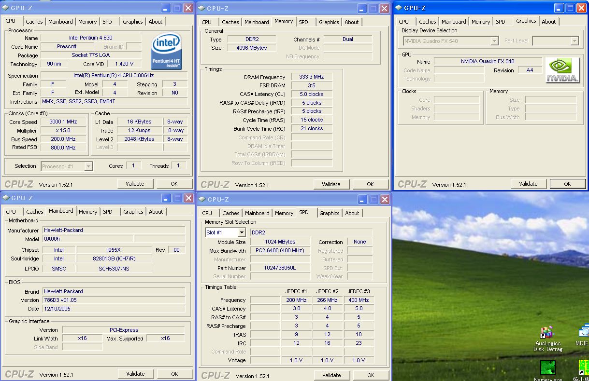The height and width of the screenshot is (381, 589).
Task: Click the memory Size value '4096 MBytes'
Action: point(252,48)
